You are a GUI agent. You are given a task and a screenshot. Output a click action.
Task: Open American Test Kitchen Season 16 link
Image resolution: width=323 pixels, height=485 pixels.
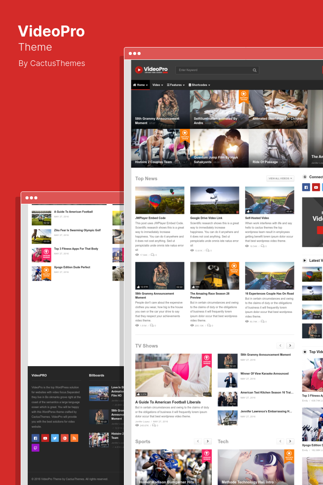267,393
